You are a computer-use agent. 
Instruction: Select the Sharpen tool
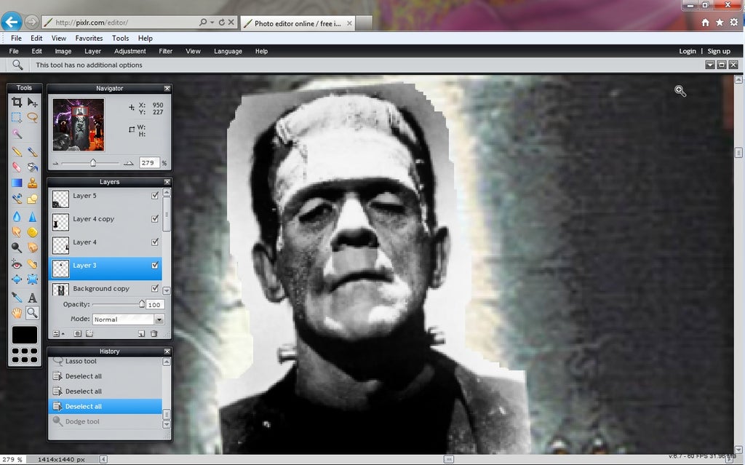click(x=32, y=217)
